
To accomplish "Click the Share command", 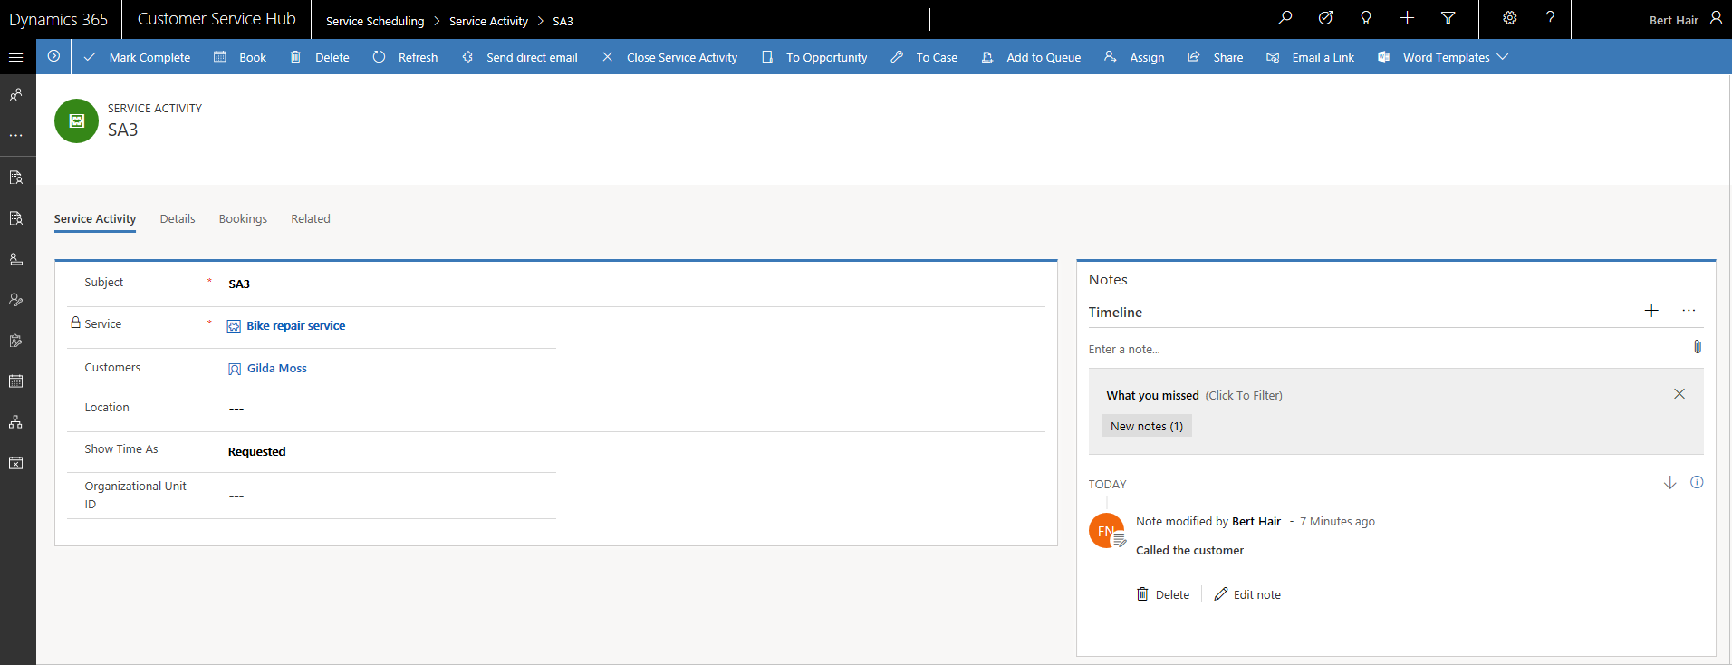I will coord(1216,57).
